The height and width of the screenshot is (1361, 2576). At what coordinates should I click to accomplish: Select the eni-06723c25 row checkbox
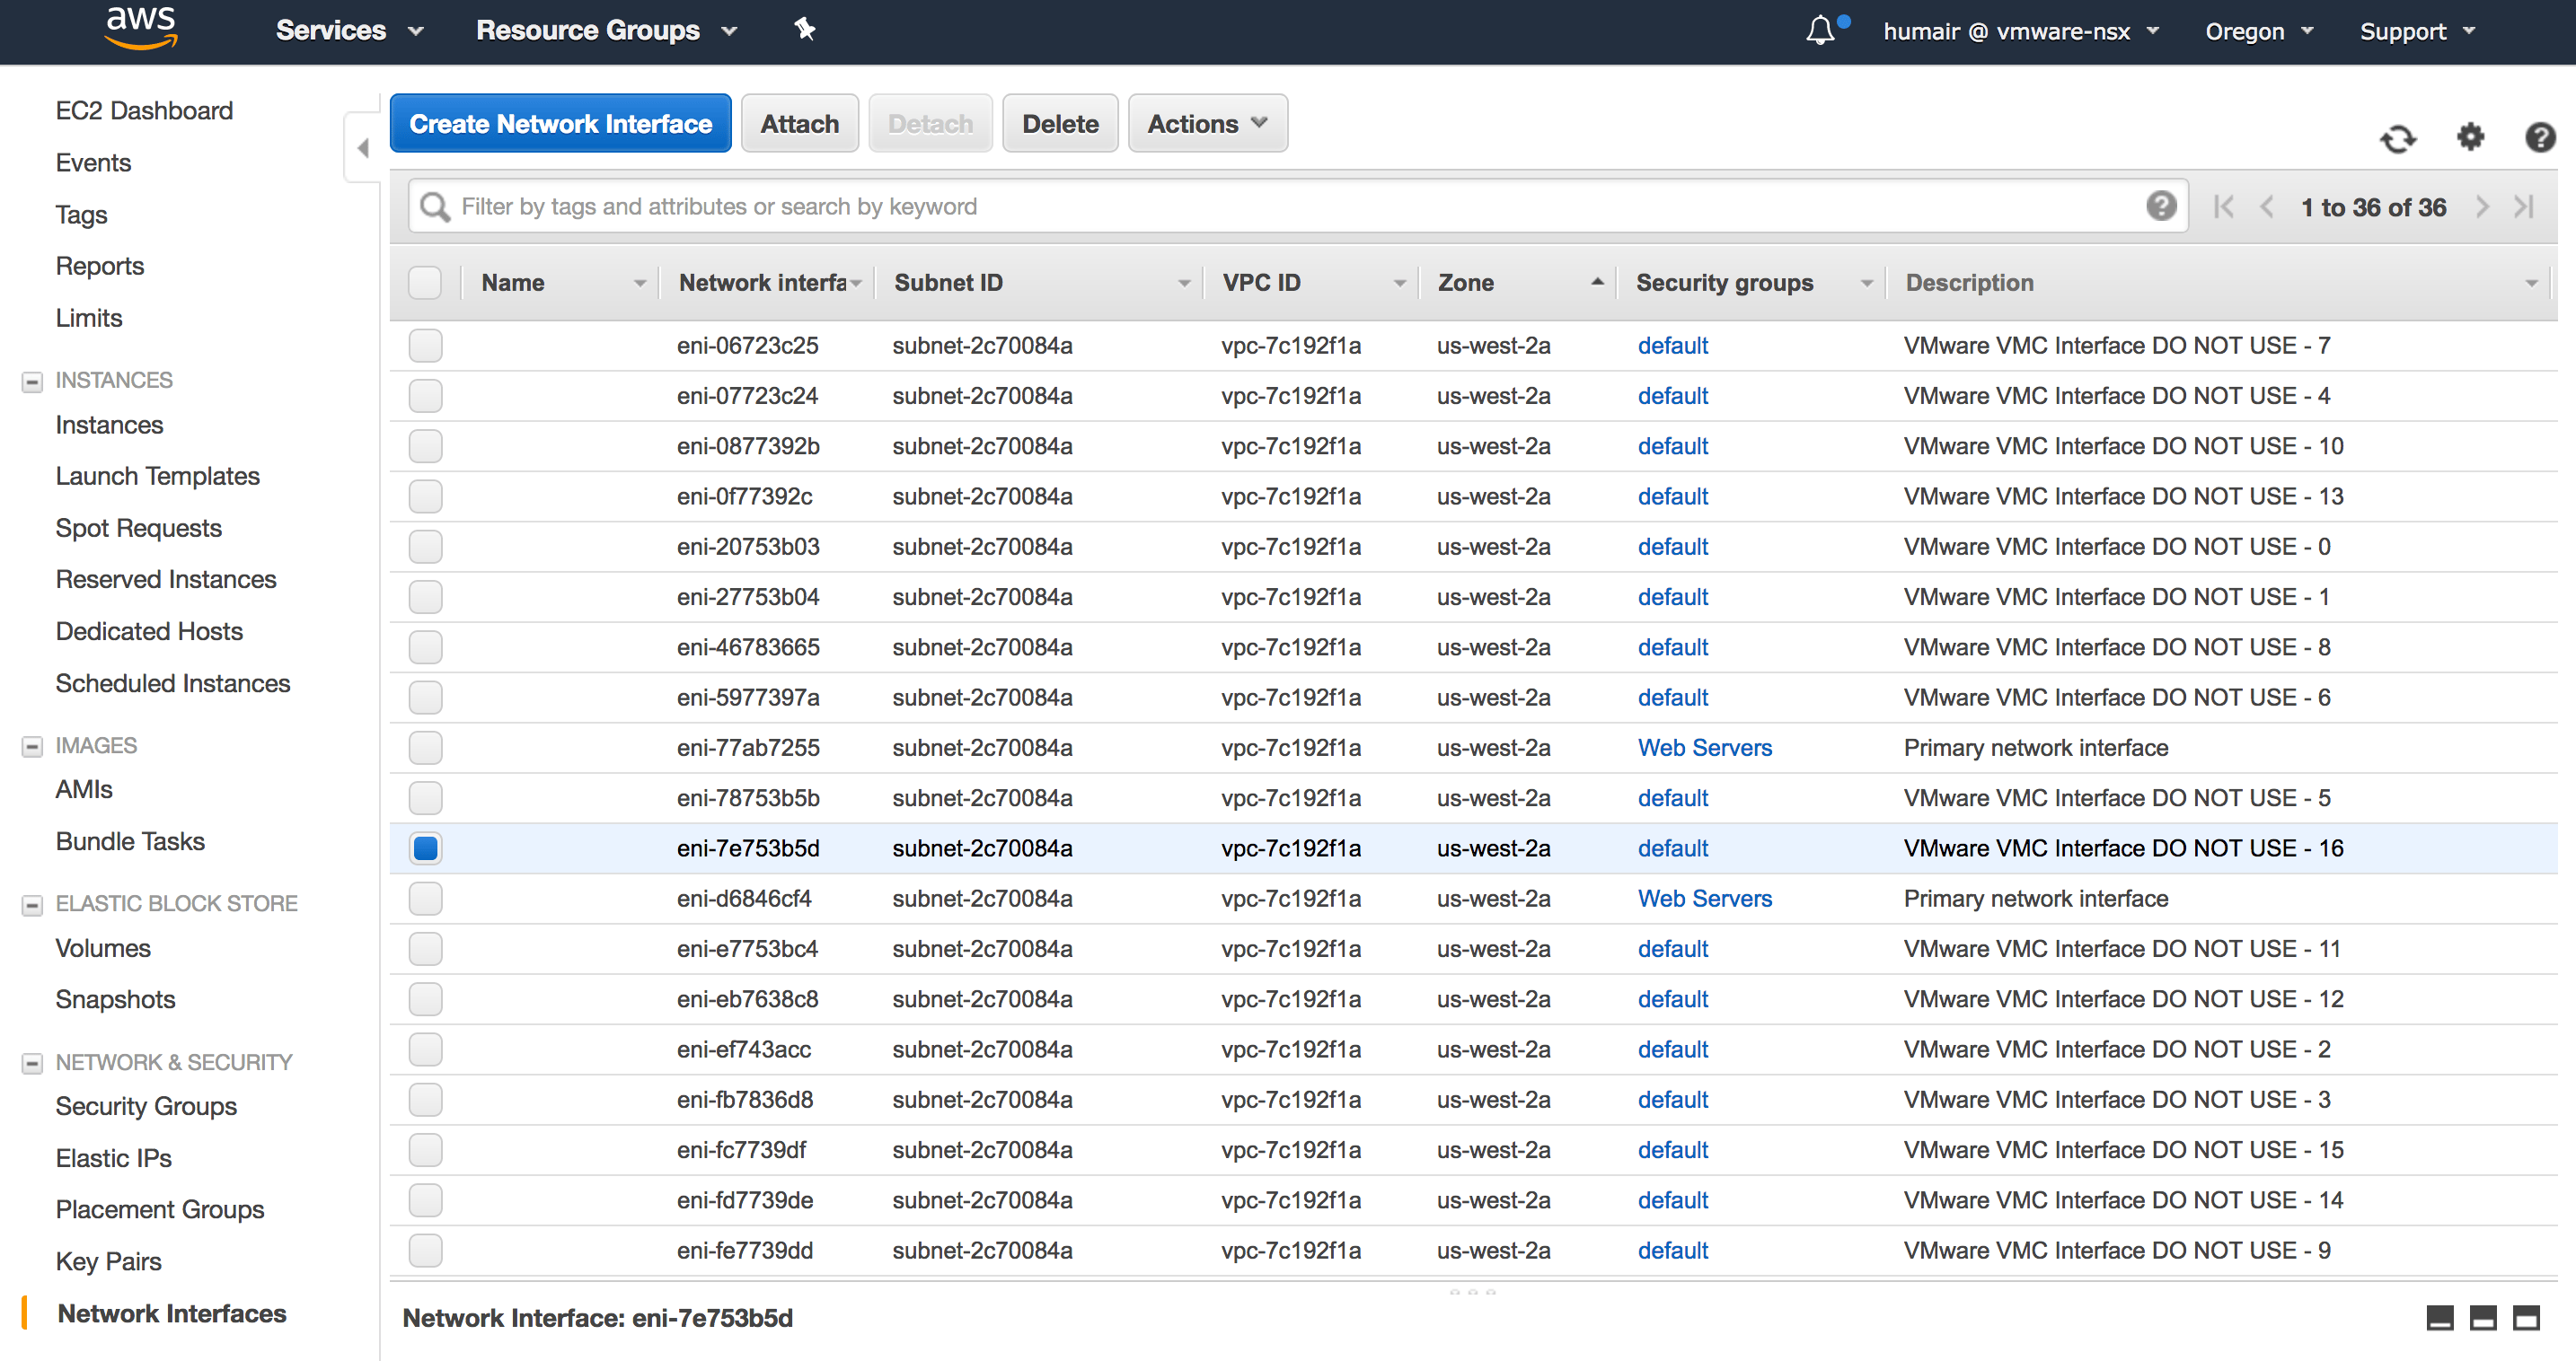pos(425,346)
